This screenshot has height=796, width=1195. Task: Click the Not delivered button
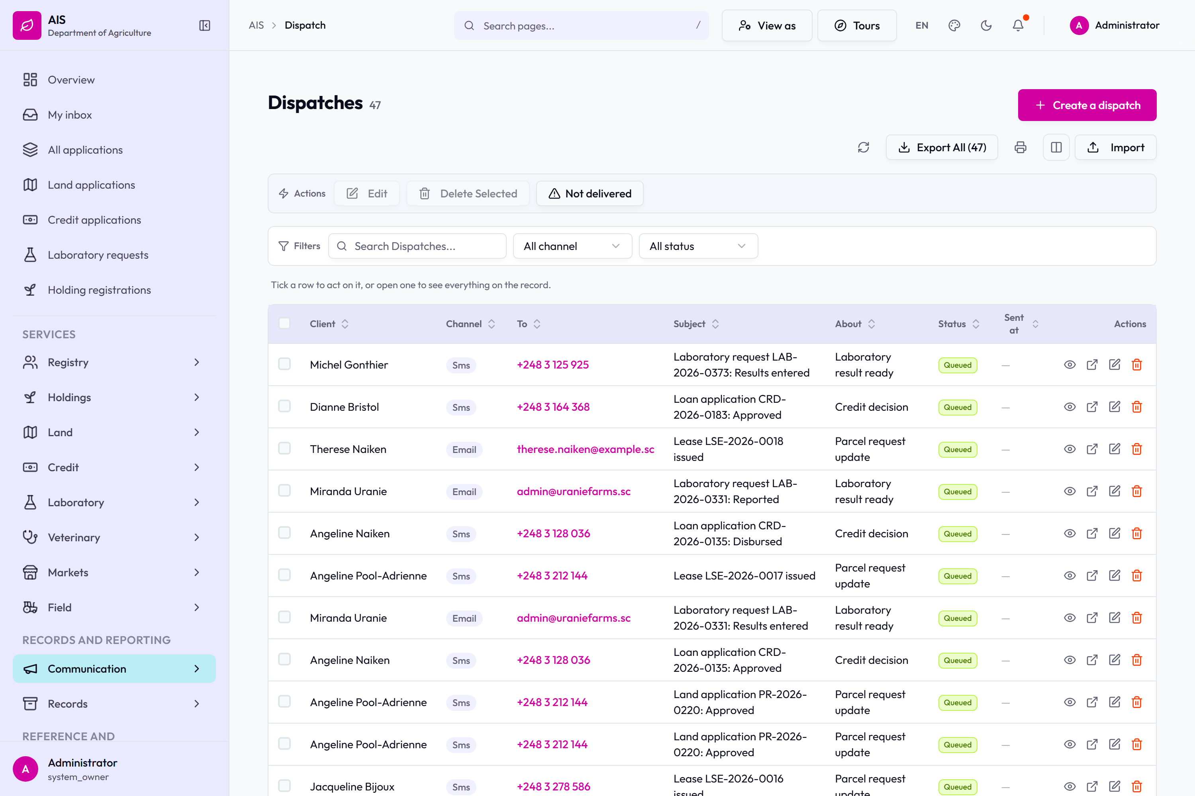(590, 193)
